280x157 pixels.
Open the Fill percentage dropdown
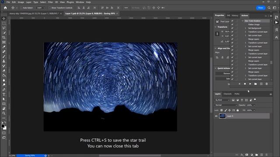(x=254, y=110)
